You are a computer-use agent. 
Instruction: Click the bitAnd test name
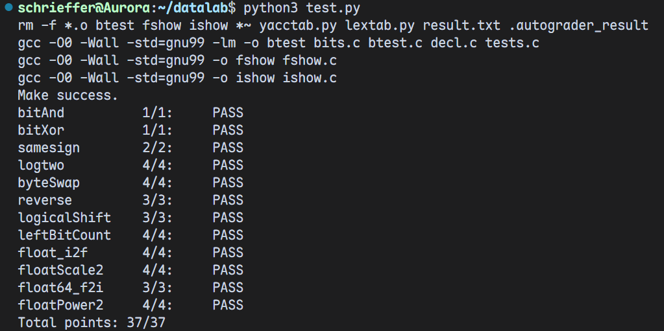(x=41, y=113)
